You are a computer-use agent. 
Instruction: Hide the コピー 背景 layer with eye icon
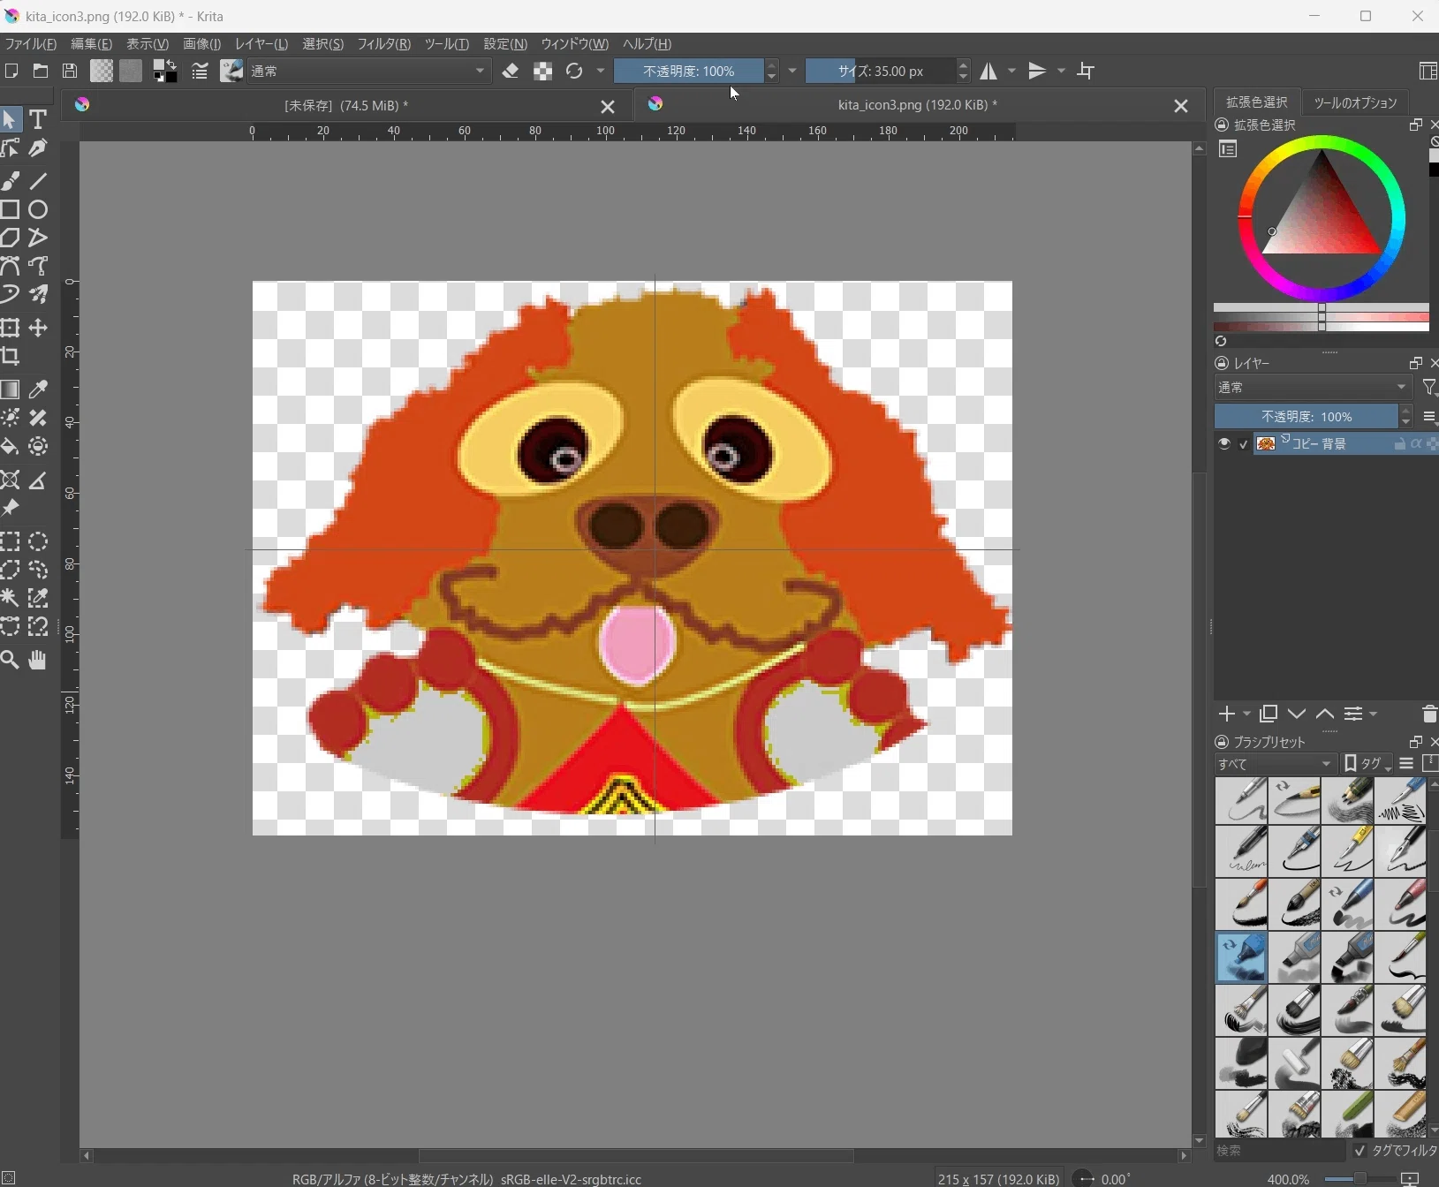1223,443
